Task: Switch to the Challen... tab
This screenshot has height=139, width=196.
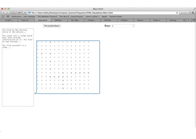Action: point(125,20)
